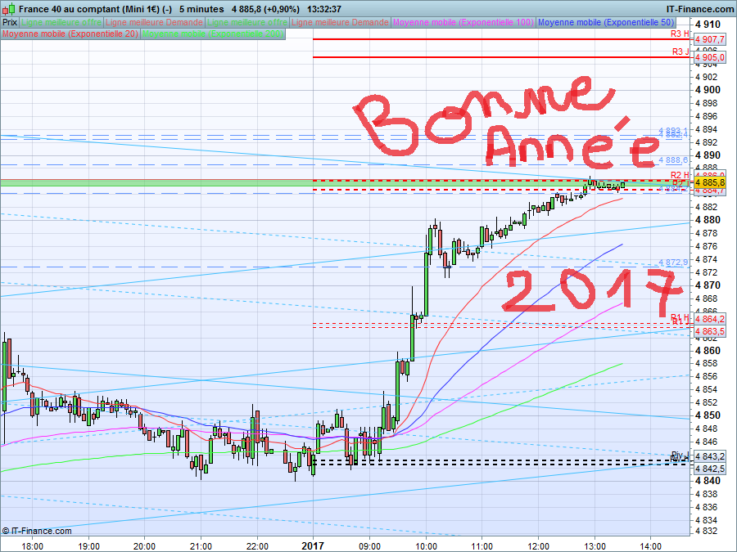Click the 13:32:37 clock in the header
The height and width of the screenshot is (552, 737).
tap(324, 9)
